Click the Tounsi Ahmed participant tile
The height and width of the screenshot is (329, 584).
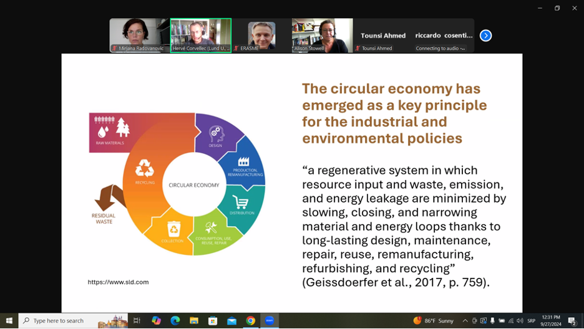point(383,36)
